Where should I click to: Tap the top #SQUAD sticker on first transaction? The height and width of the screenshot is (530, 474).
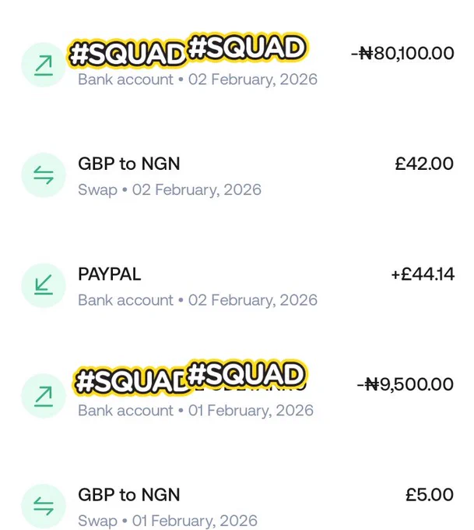pyautogui.click(x=247, y=48)
